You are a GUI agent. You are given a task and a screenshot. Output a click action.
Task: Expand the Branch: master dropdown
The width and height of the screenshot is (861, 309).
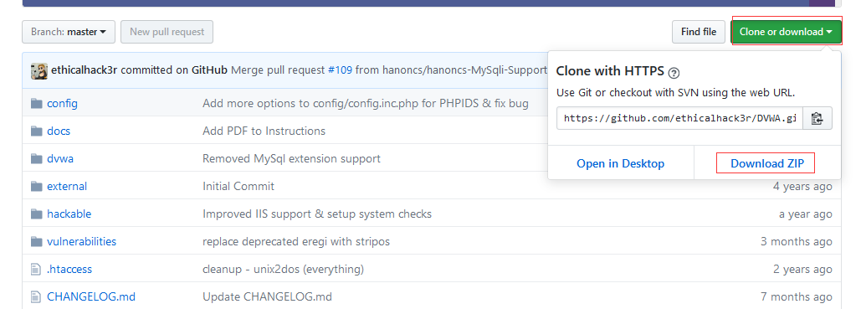pos(69,32)
